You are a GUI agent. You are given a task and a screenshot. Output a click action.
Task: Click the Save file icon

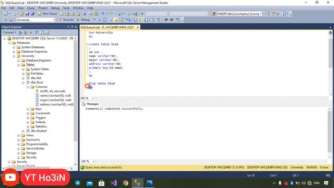[x=27, y=14]
